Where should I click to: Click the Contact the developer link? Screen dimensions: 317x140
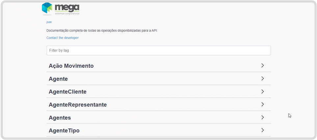click(63, 38)
